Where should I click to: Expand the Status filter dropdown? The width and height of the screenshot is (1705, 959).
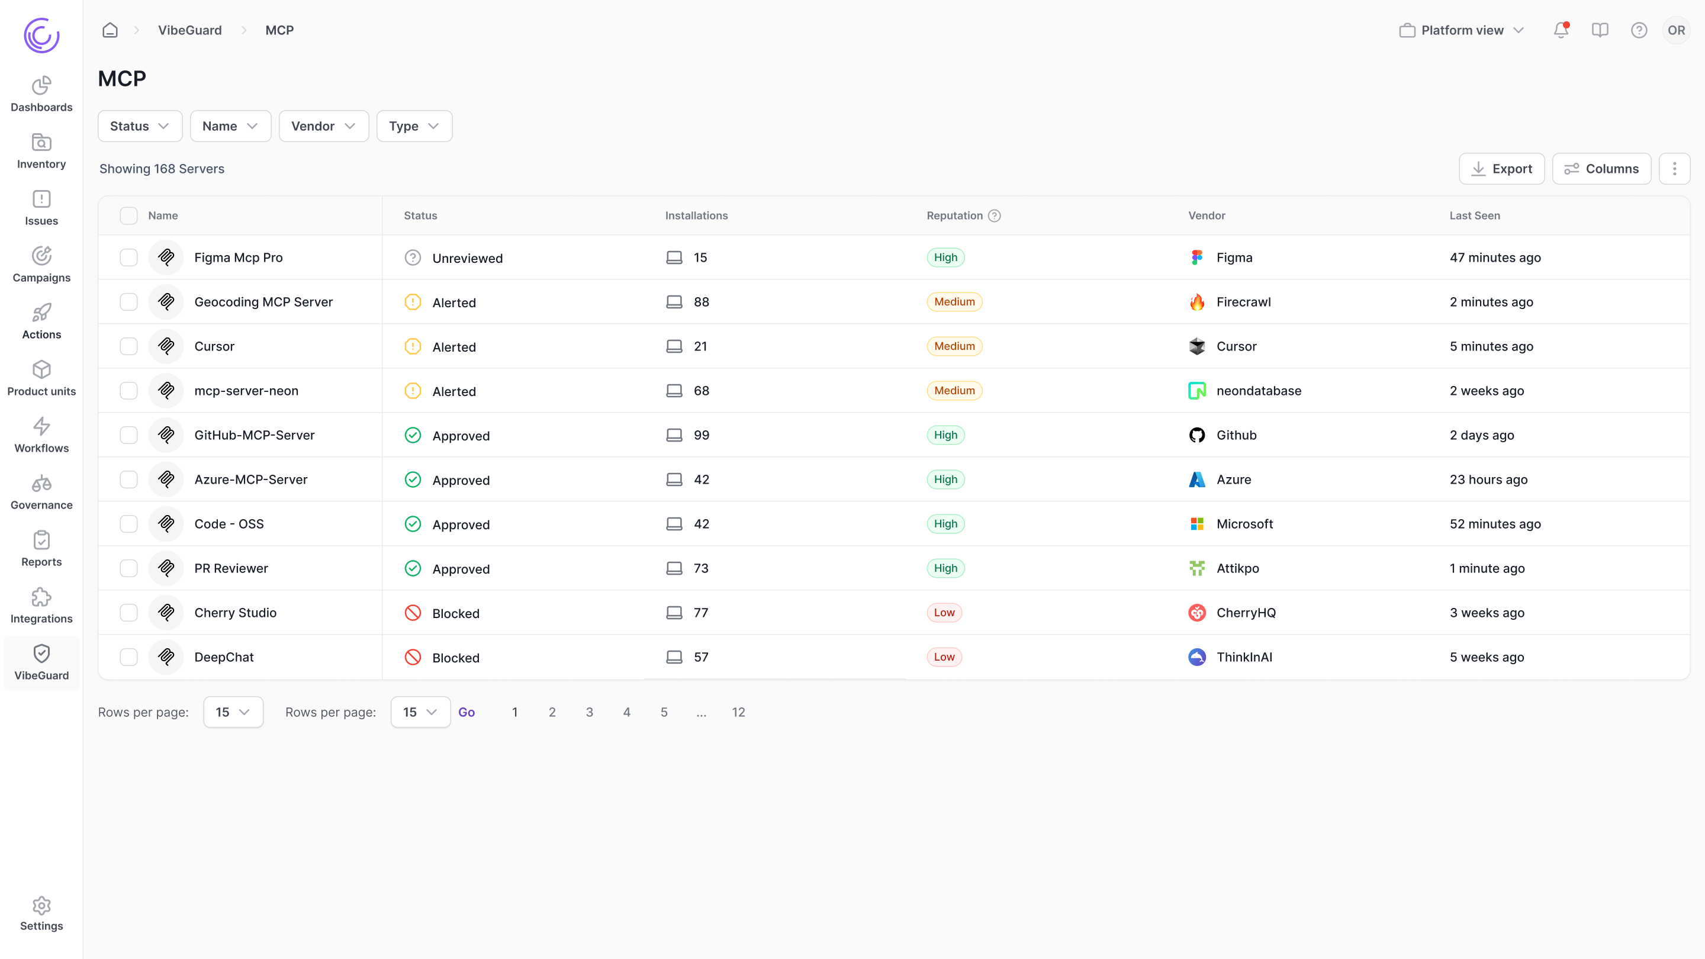[140, 125]
